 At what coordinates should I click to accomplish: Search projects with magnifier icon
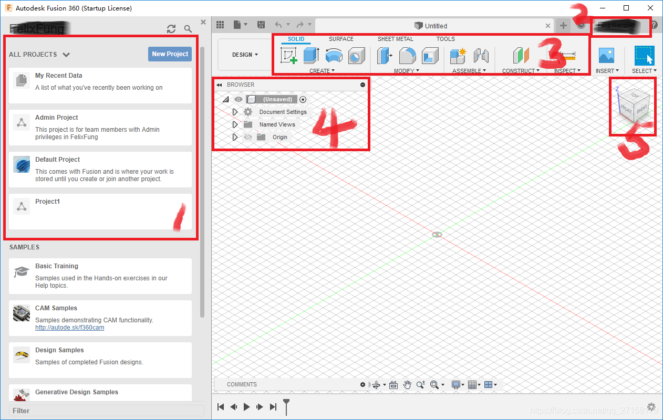[188, 29]
